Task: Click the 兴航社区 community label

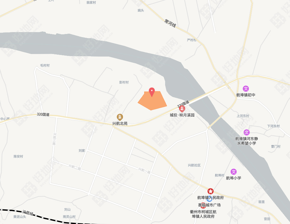Action: (194, 165)
